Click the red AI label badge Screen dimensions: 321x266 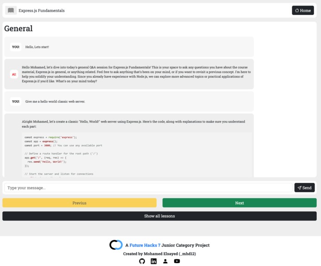coord(14,74)
